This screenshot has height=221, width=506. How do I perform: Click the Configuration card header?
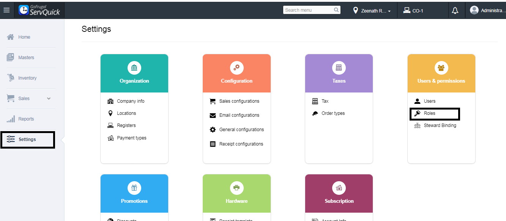[x=237, y=73]
